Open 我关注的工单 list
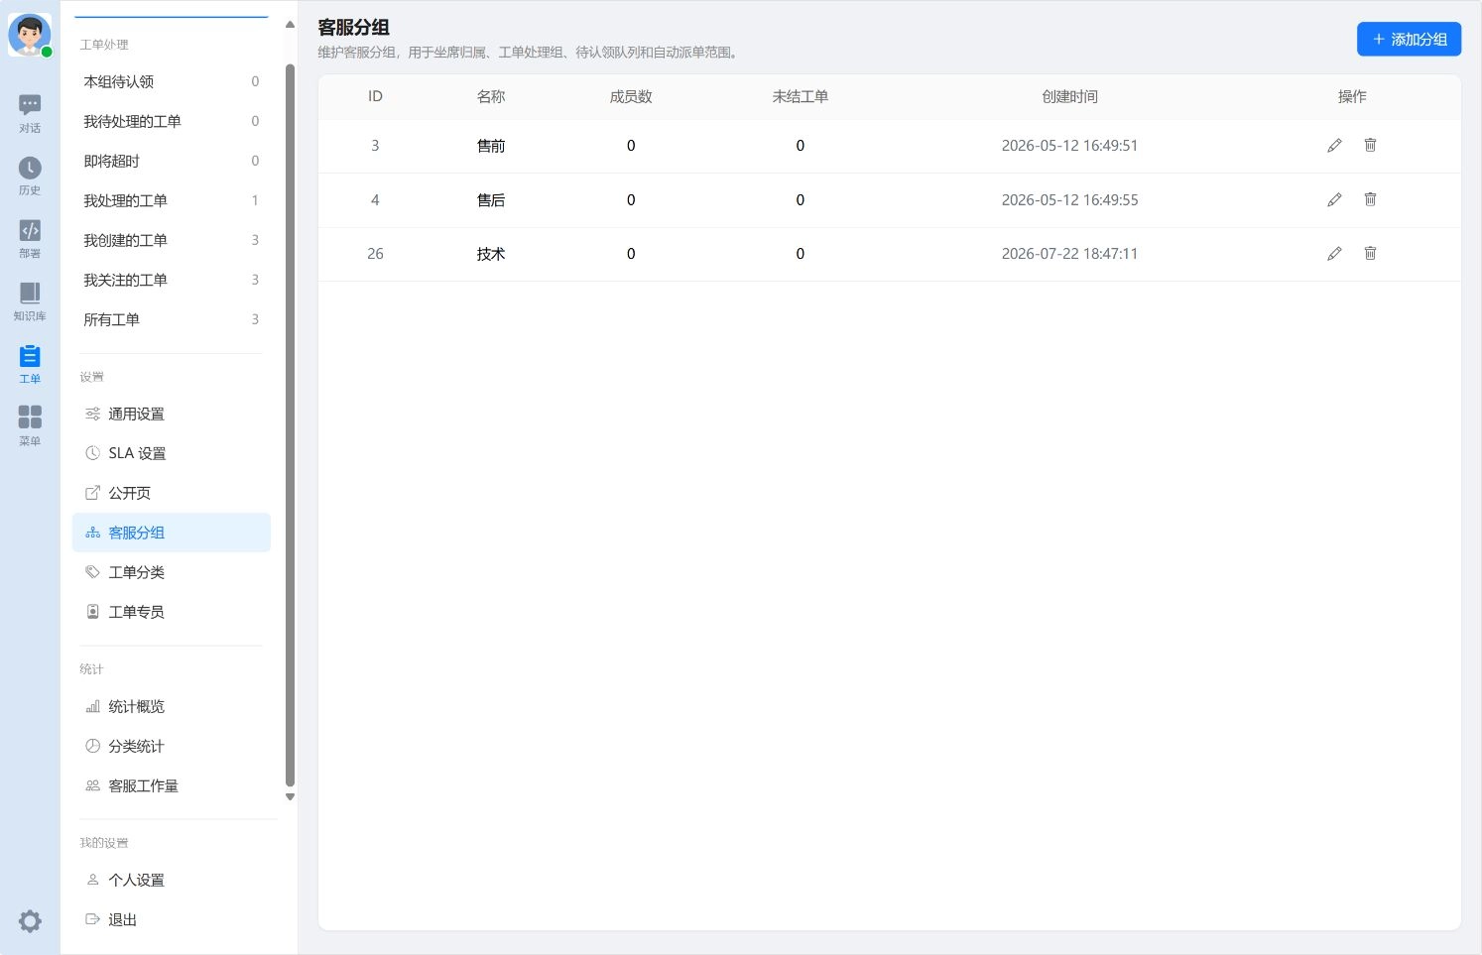This screenshot has width=1482, height=955. tap(171, 280)
